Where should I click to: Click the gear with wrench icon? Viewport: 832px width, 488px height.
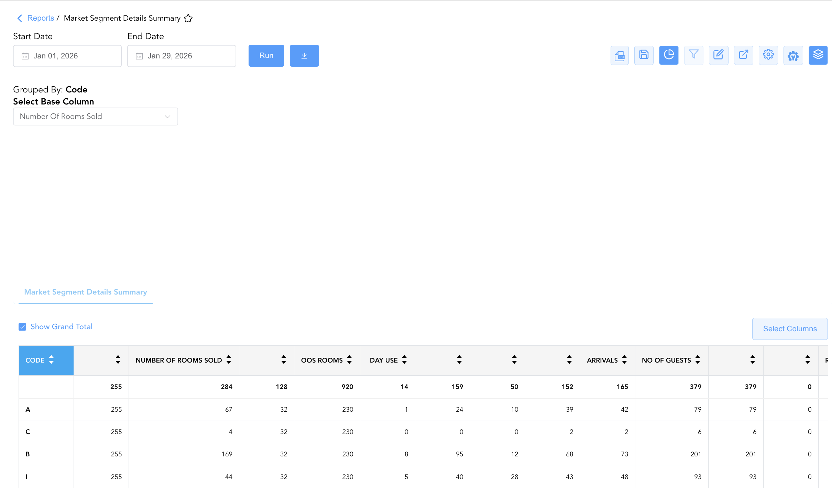click(x=793, y=55)
